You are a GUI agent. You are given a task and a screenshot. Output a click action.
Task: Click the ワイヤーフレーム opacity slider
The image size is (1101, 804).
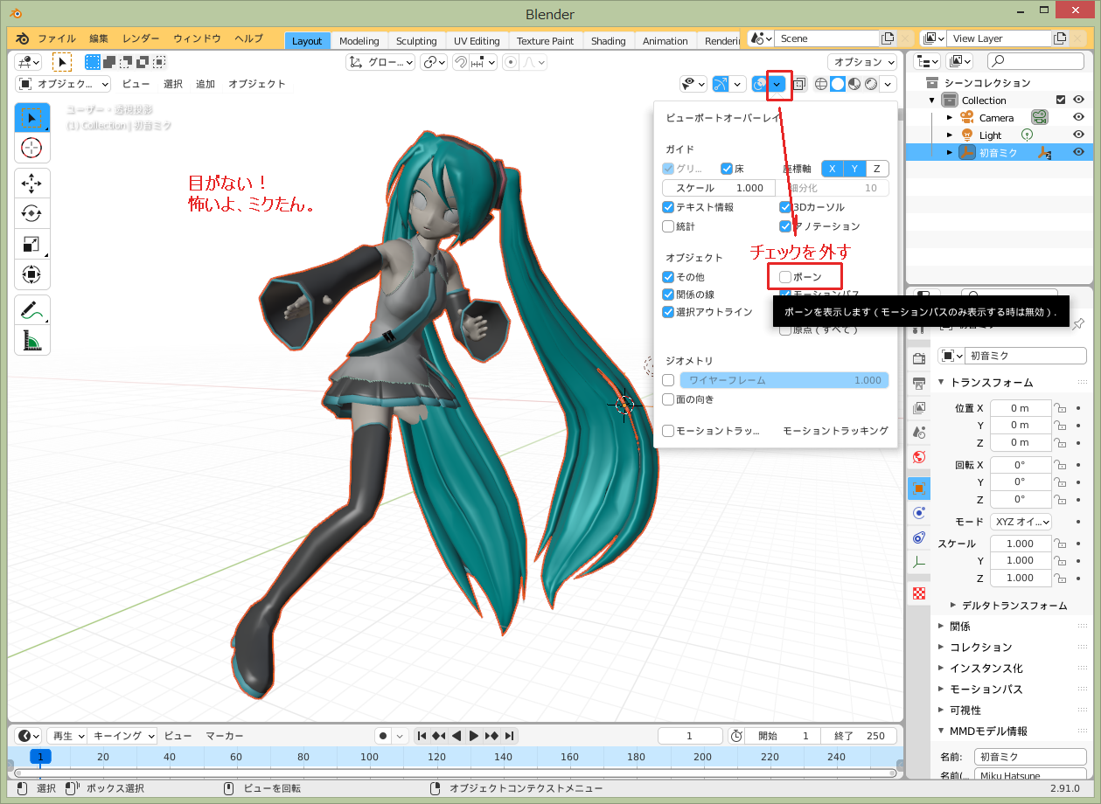click(x=784, y=380)
